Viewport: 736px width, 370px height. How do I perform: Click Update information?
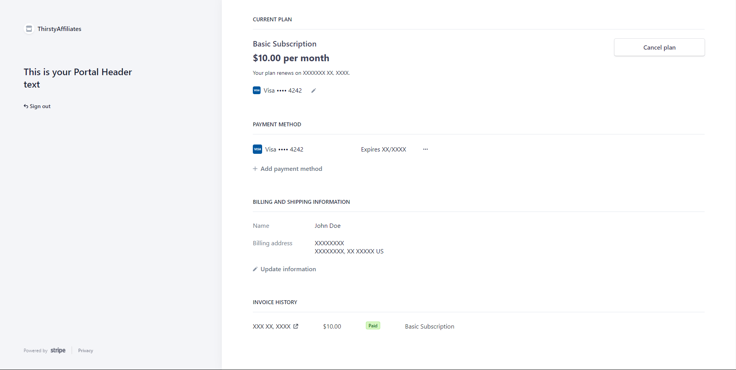pyautogui.click(x=285, y=269)
